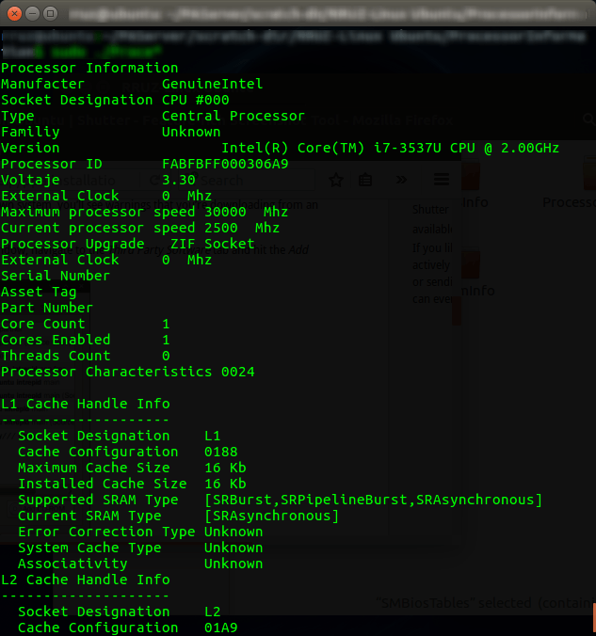Click the voltage value '3.30'

(x=179, y=180)
